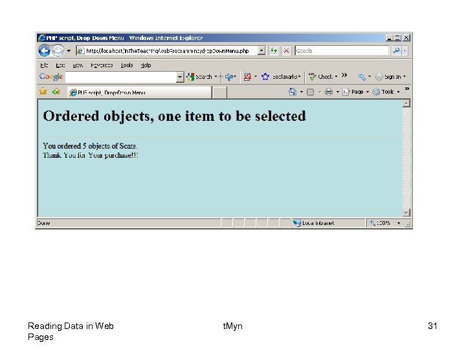The height and width of the screenshot is (349, 466).
Task: Click the blue plus share icon
Action: pos(229,77)
